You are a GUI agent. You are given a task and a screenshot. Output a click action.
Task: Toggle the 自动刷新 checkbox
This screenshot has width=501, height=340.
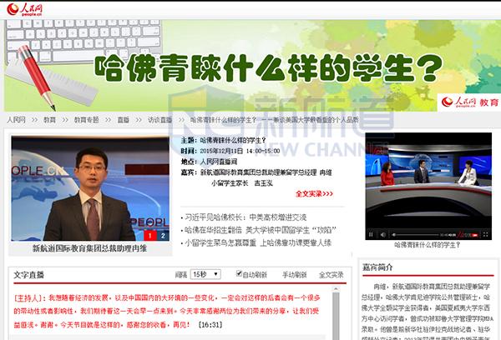click(x=239, y=273)
